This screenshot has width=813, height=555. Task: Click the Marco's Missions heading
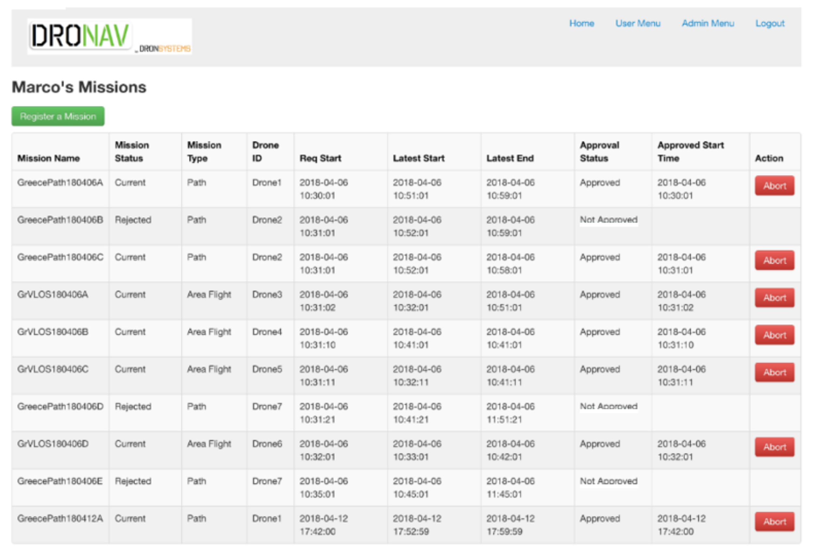click(79, 87)
